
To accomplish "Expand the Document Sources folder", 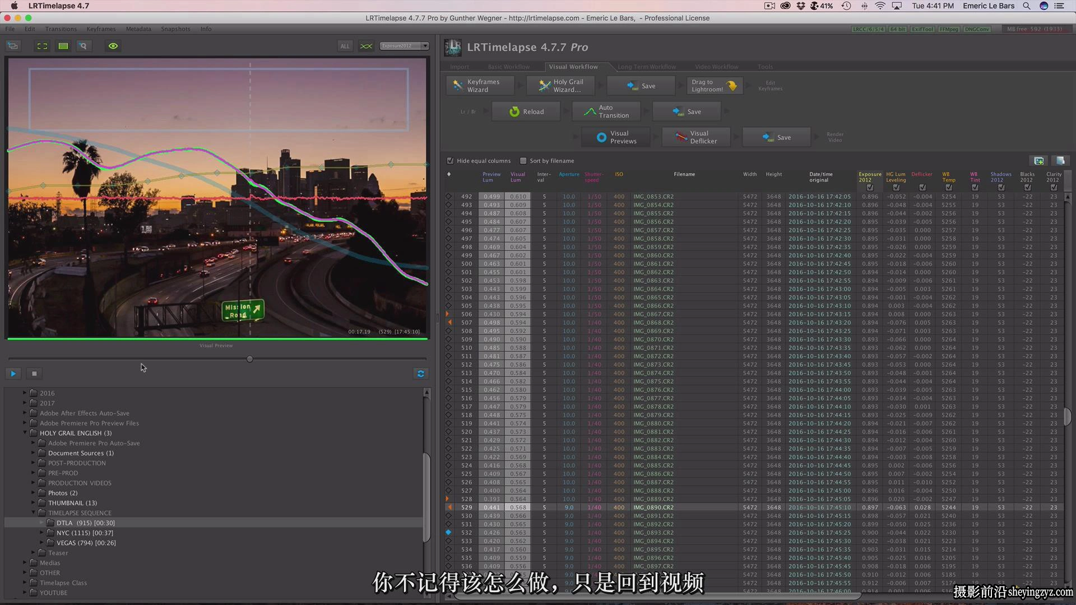I will coord(33,453).
